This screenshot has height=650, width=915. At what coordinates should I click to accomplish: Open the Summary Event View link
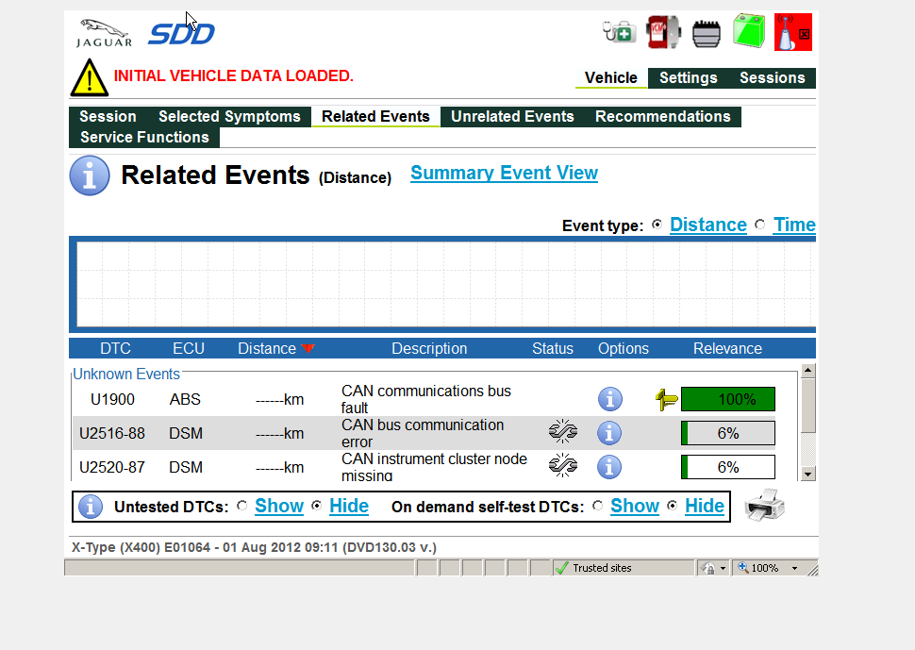coord(504,174)
